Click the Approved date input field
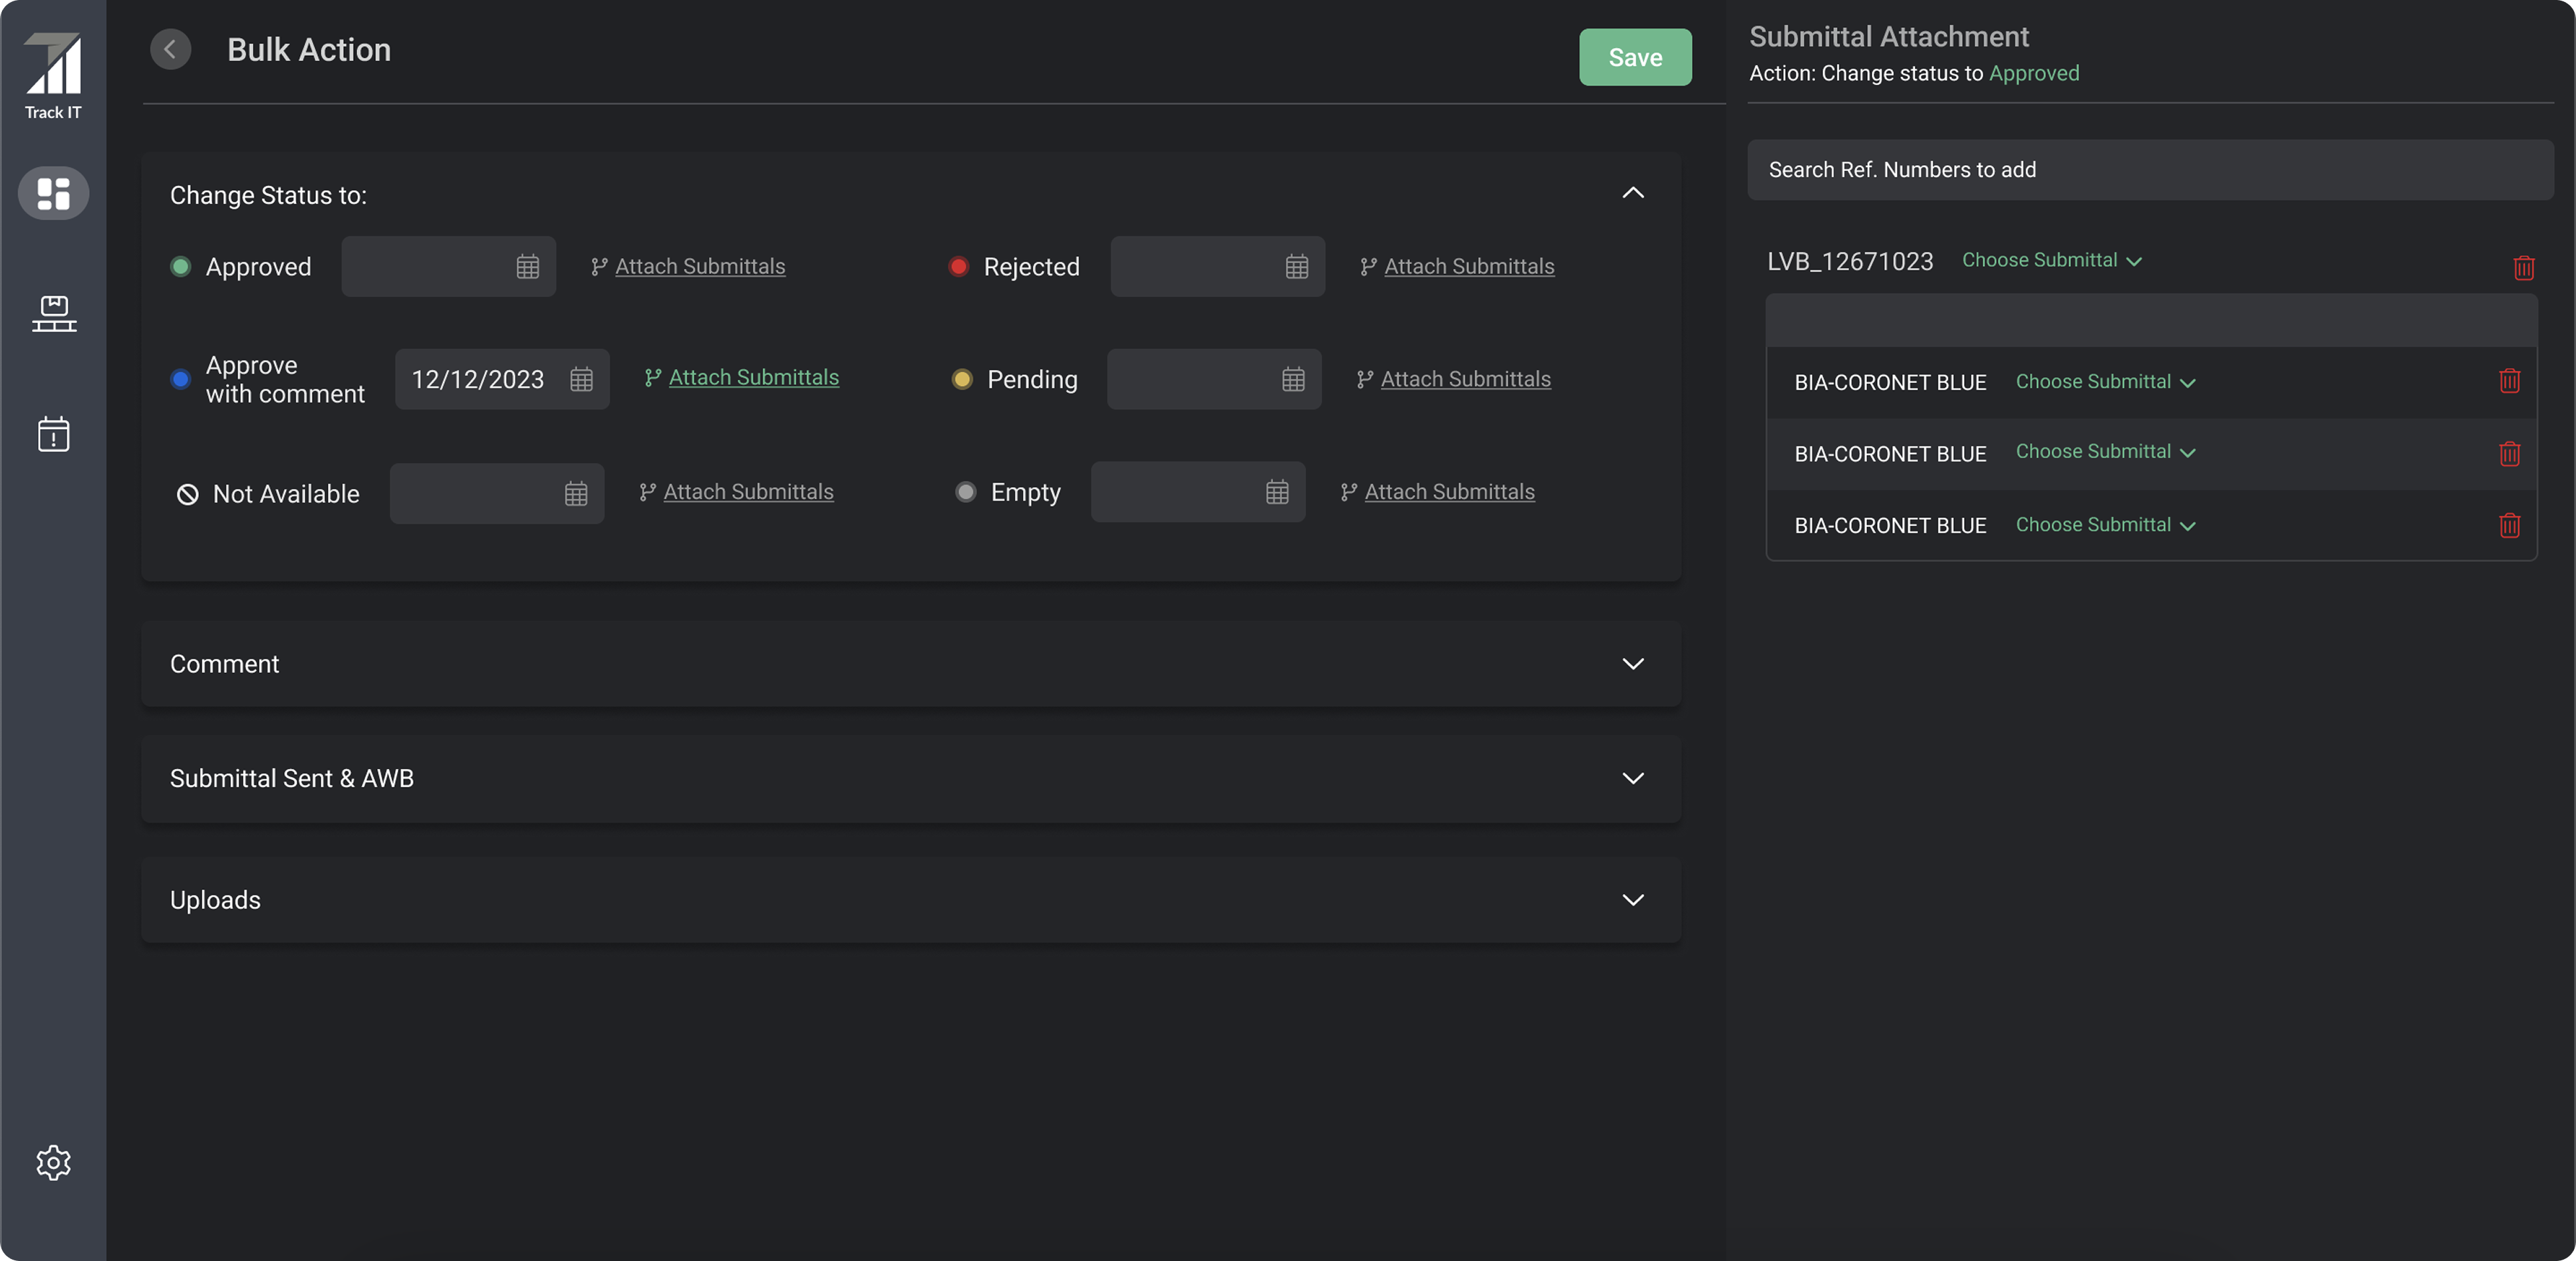2576x1261 pixels. click(448, 266)
